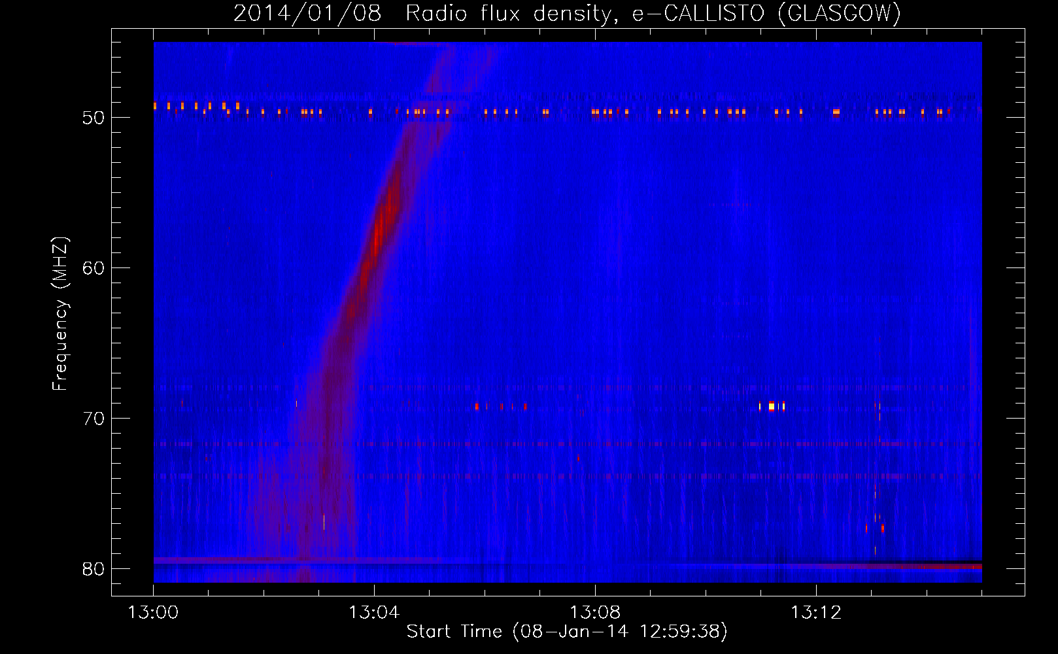Click the 13:08 time tick label

tap(595, 613)
